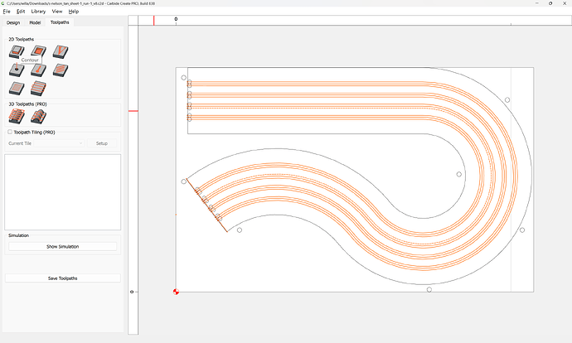Screen dimensions: 572x343
Task: Click the striped icon in third 2D toolpath row
Action: (37, 88)
